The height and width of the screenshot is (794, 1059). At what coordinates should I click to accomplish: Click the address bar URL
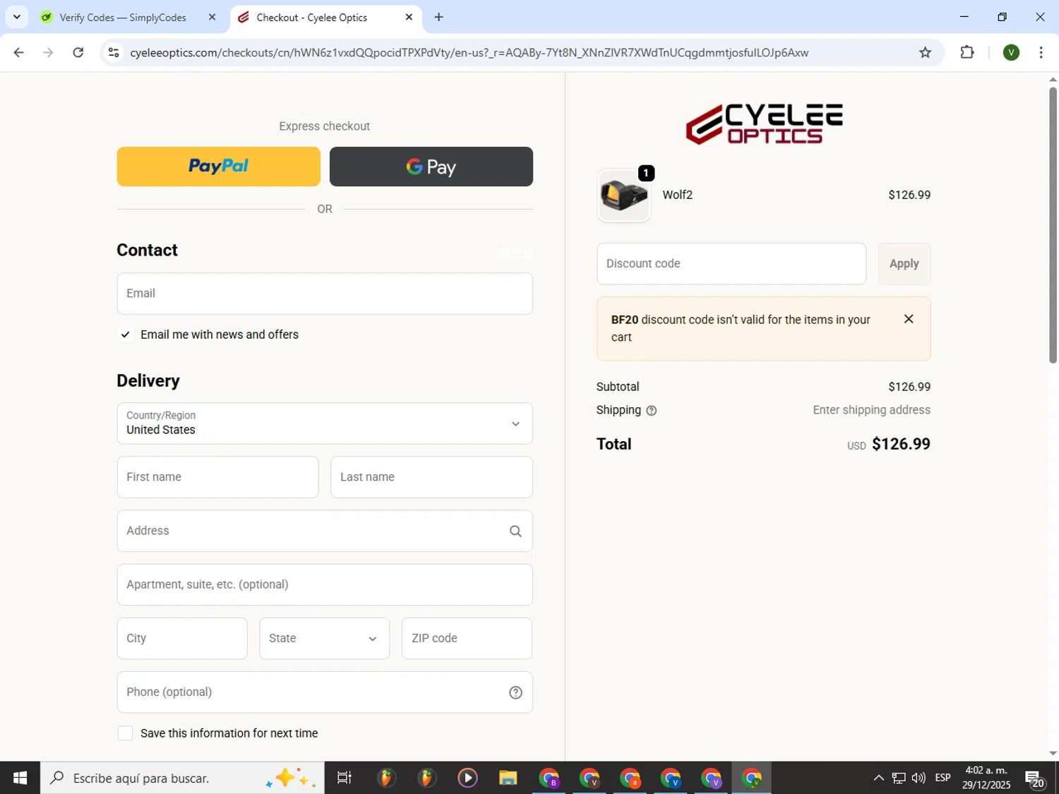tap(469, 53)
